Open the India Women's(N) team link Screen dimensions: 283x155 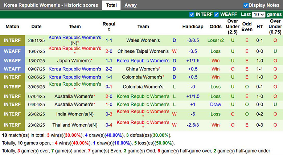point(75,114)
